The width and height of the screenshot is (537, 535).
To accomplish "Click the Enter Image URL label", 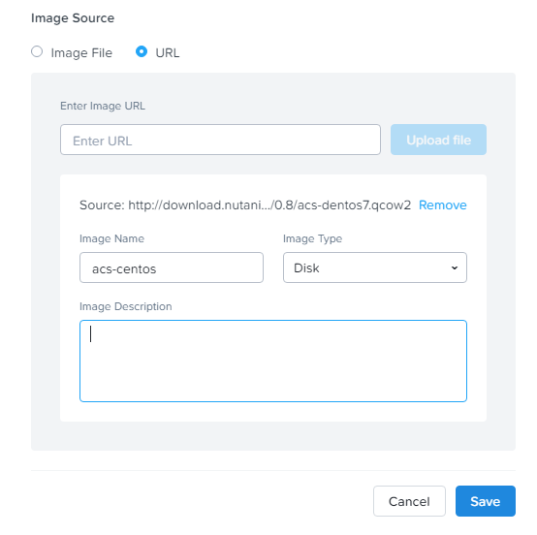I will [103, 106].
